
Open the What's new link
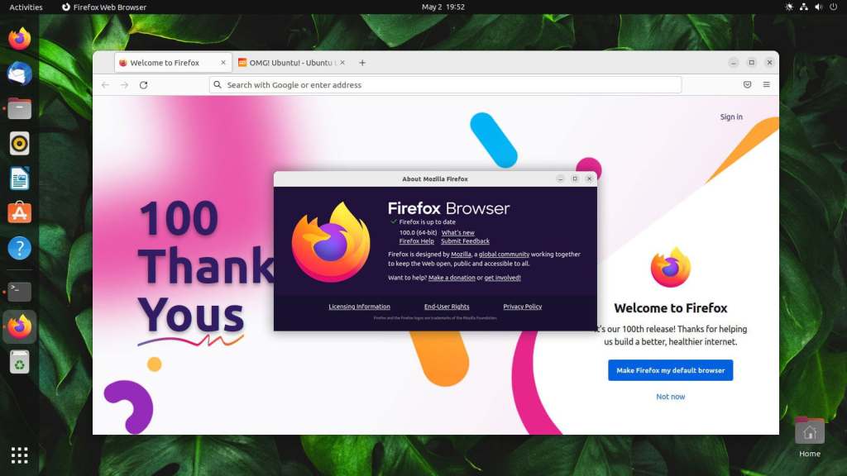point(458,232)
